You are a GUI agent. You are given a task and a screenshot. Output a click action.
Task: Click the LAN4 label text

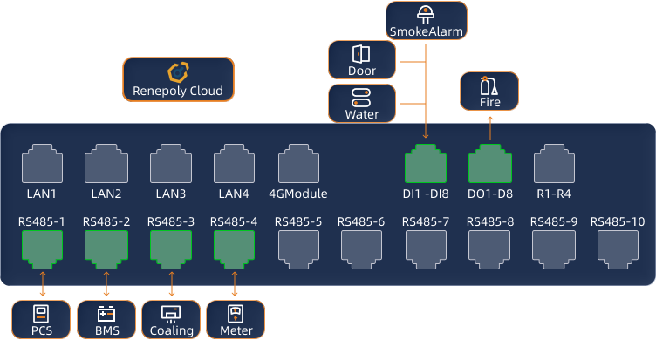(234, 194)
